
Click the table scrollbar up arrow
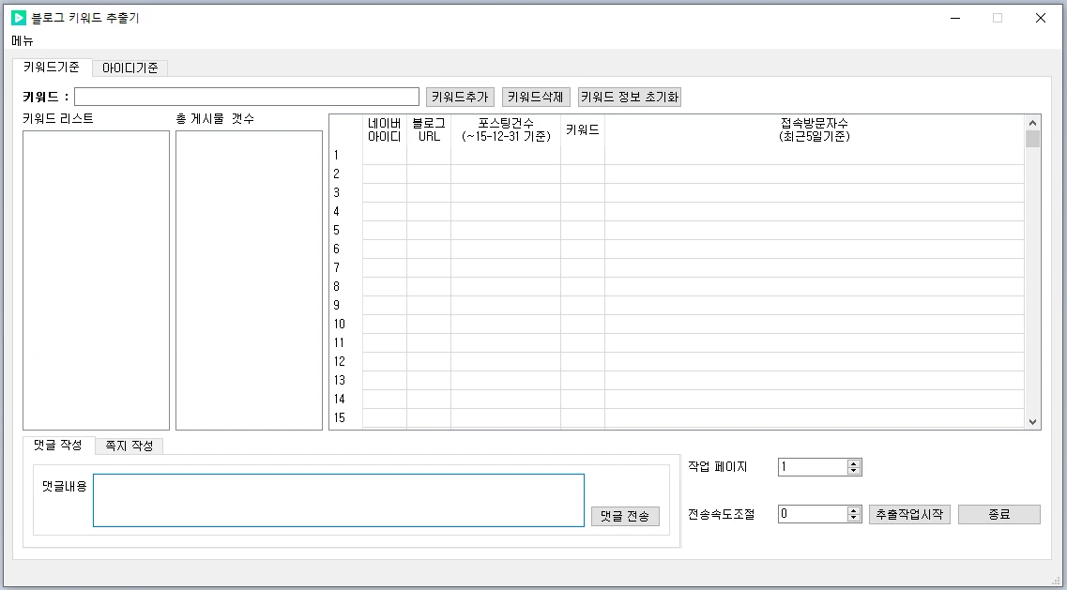click(x=1032, y=121)
